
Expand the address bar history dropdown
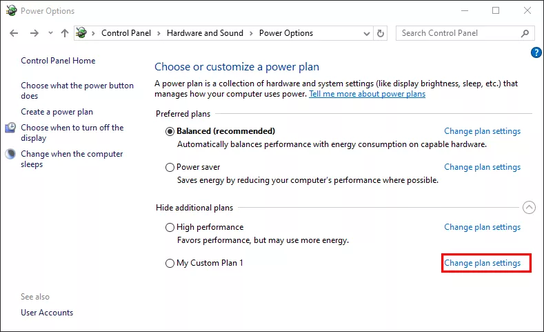[366, 33]
